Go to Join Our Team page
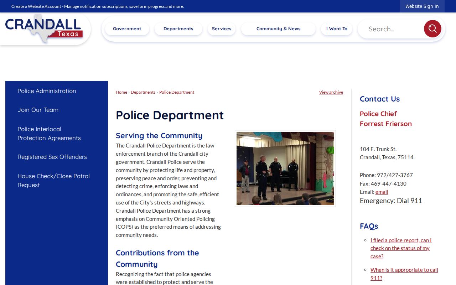 (38, 110)
